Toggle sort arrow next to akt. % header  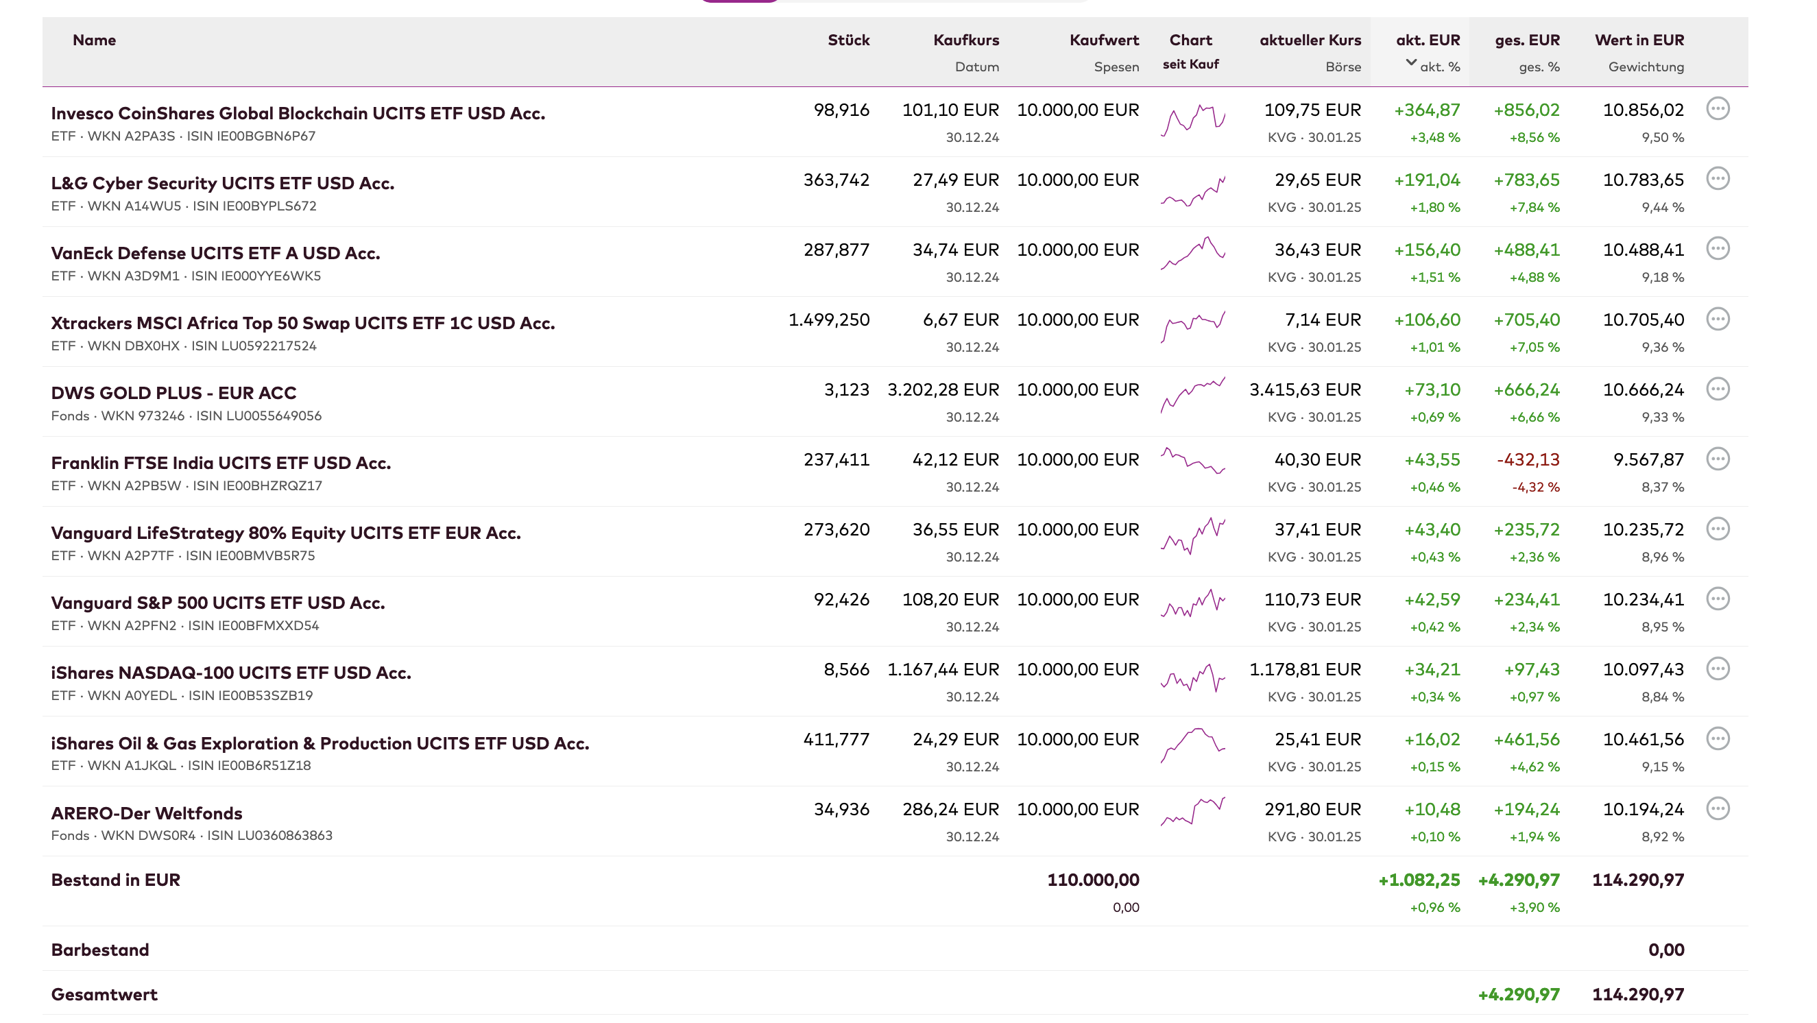coord(1410,63)
